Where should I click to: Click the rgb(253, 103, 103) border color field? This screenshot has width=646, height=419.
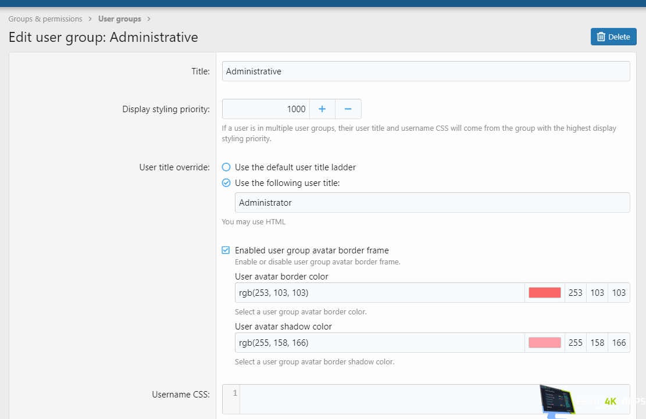379,293
